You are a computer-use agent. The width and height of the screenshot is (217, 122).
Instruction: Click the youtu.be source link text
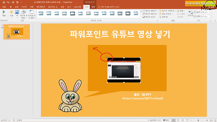click(143, 98)
